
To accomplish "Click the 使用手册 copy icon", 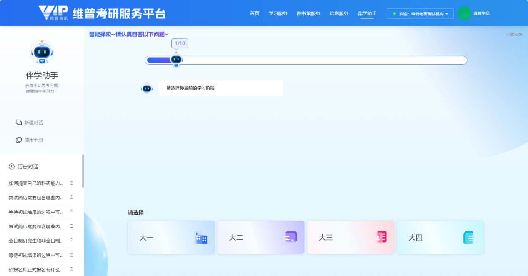I will [19, 140].
